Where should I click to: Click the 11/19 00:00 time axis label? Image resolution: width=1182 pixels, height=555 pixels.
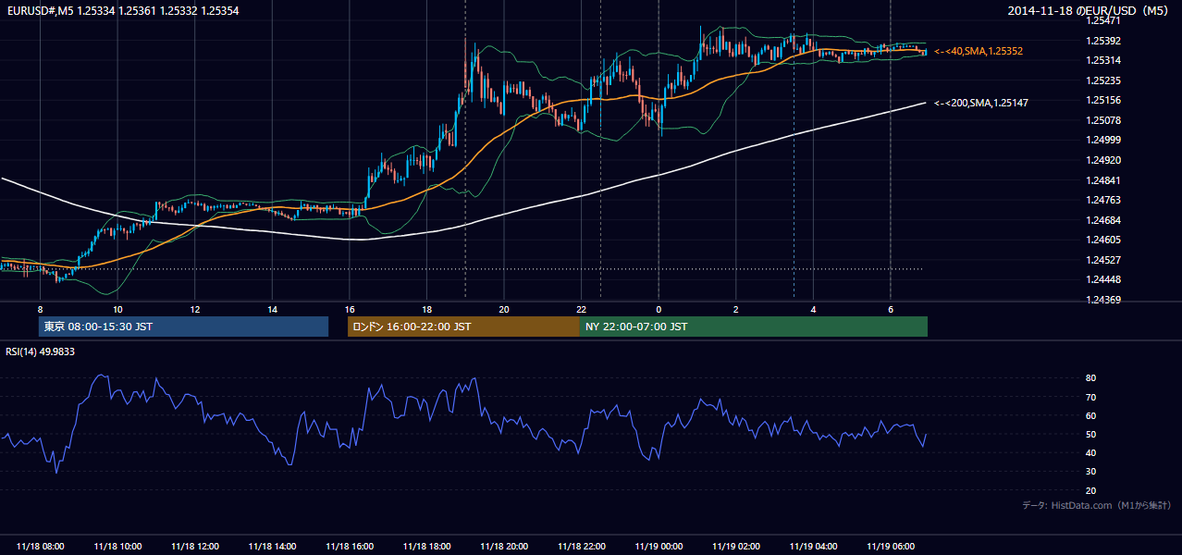(x=659, y=546)
